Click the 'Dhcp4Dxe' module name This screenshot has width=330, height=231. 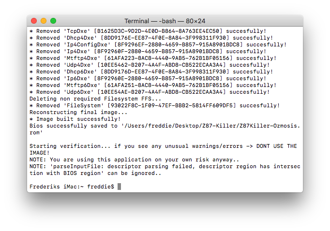point(80,38)
